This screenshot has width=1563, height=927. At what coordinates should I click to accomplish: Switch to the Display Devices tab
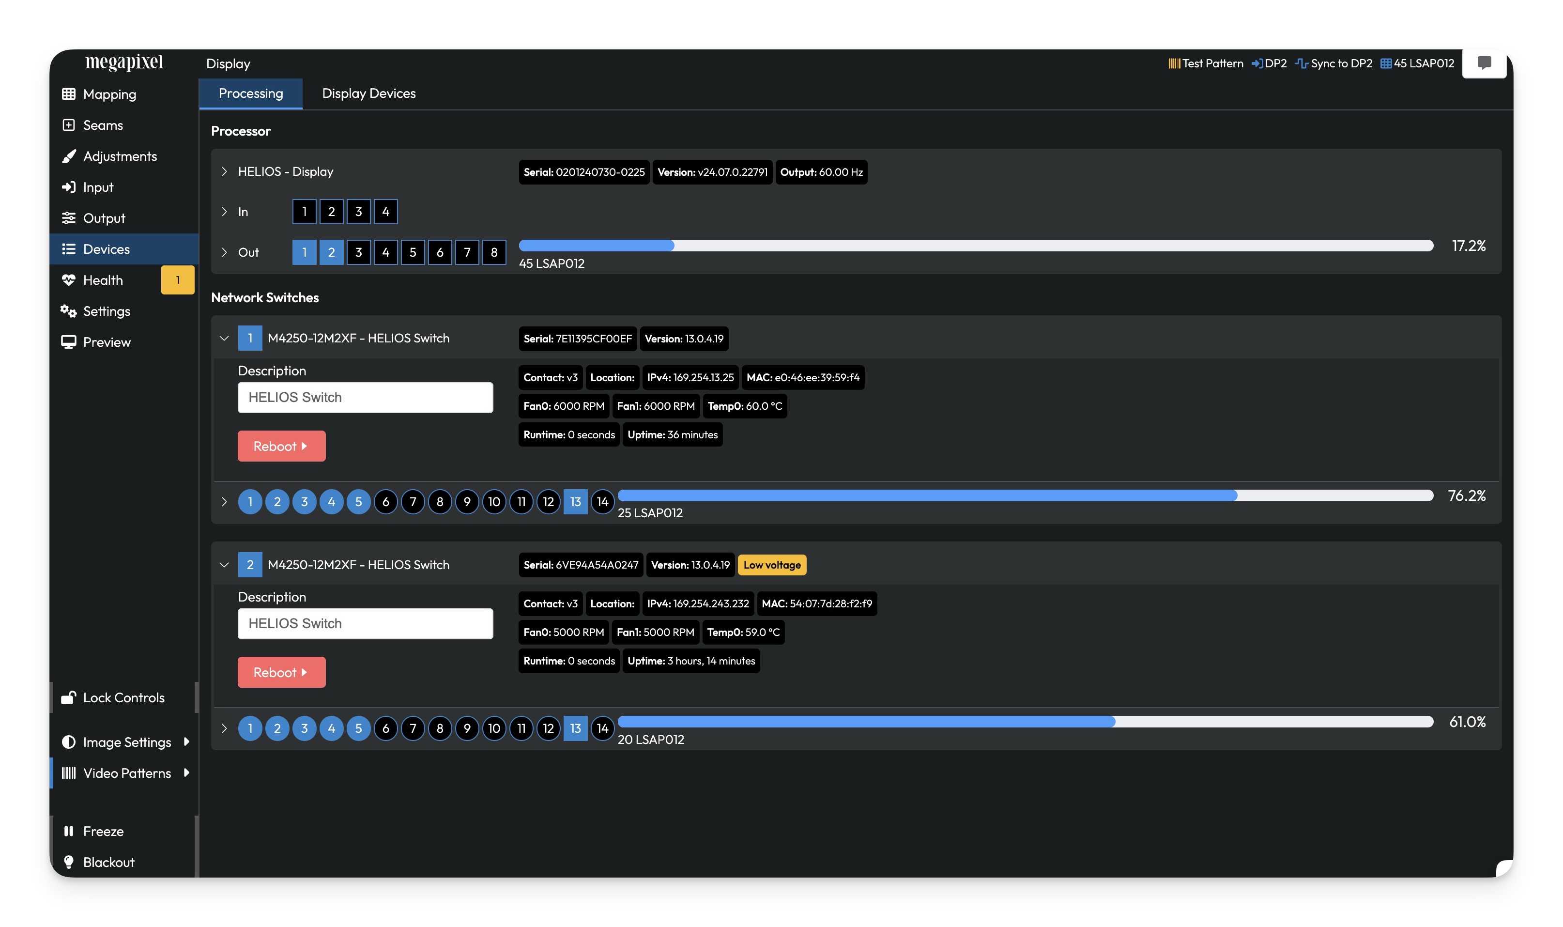[368, 93]
